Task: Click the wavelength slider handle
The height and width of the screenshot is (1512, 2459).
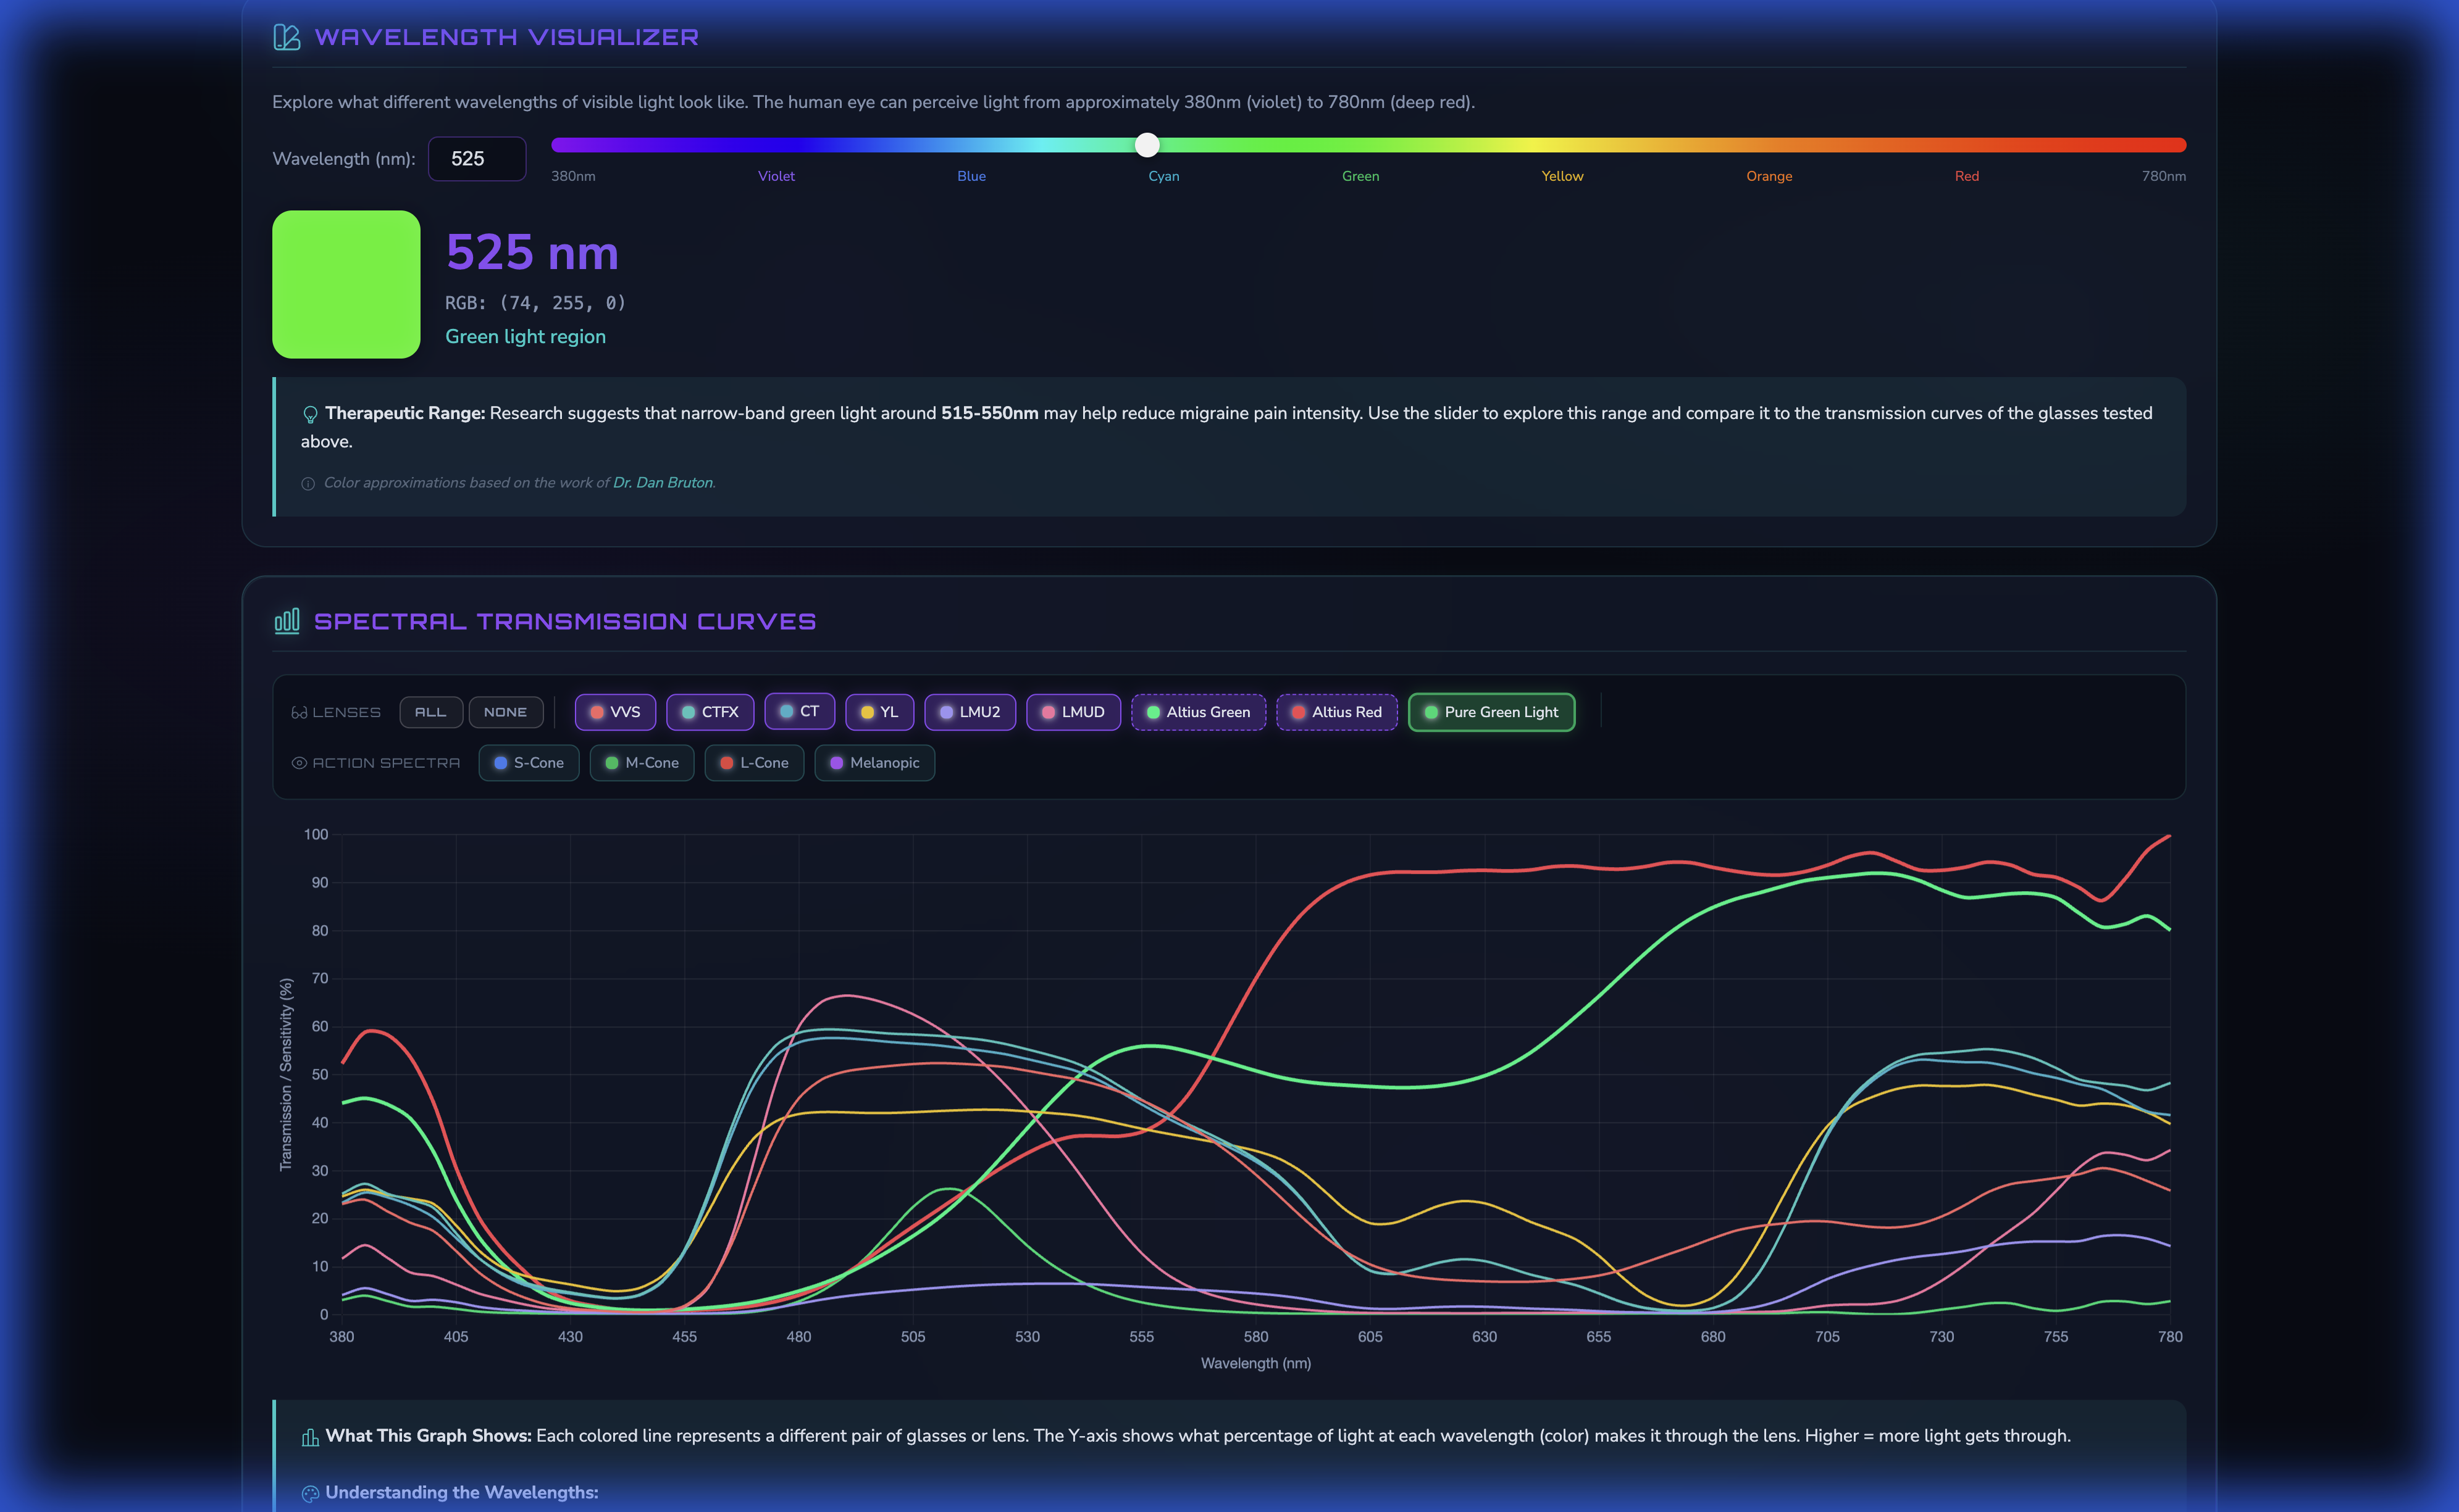Action: pos(1147,145)
